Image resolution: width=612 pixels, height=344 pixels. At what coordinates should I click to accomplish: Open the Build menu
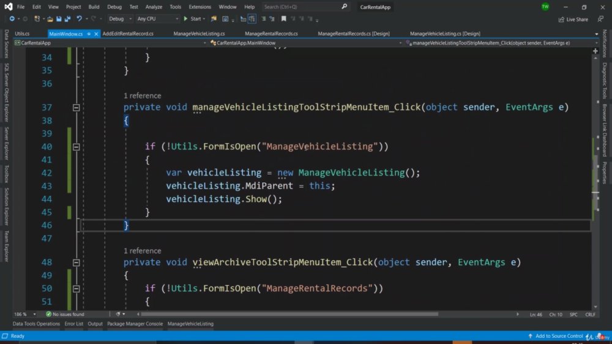(94, 7)
